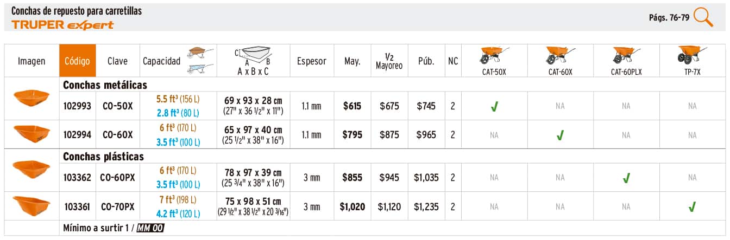Open the Págs. 76-79 page reference
730x240 pixels.
coord(669,17)
